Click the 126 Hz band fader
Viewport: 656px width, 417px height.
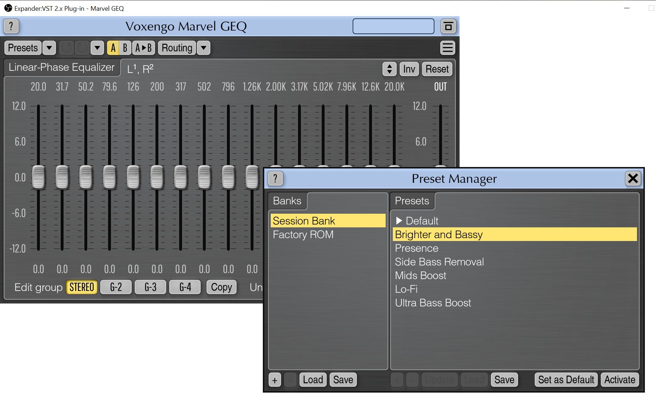click(133, 177)
